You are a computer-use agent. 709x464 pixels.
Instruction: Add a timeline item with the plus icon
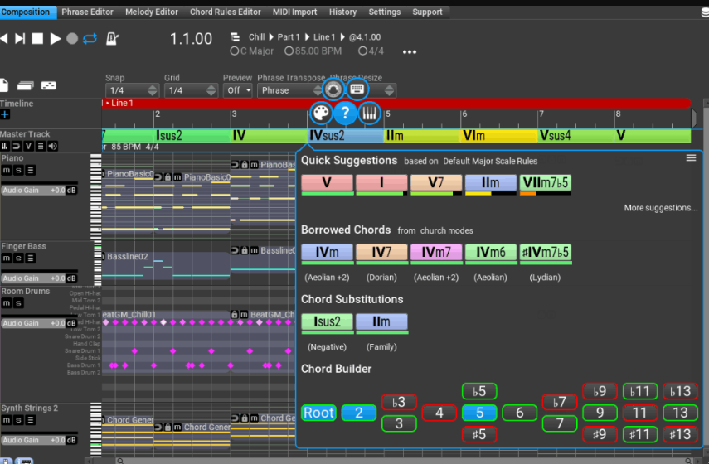(x=4, y=115)
